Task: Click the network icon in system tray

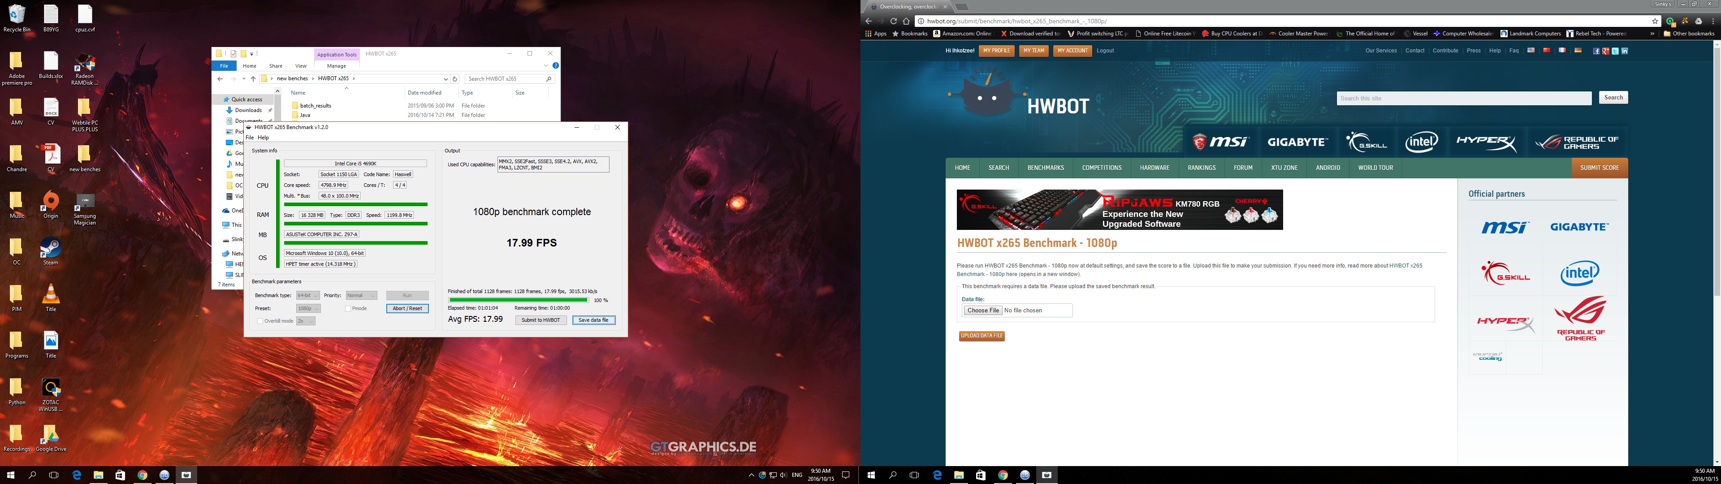Action: pyautogui.click(x=772, y=475)
